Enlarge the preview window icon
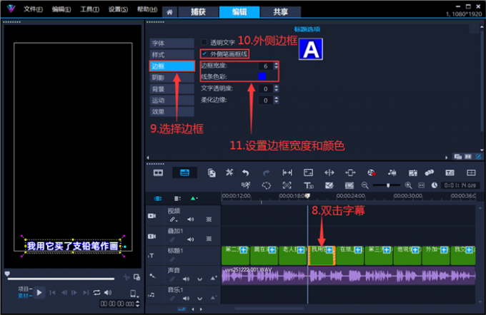 click(137, 277)
